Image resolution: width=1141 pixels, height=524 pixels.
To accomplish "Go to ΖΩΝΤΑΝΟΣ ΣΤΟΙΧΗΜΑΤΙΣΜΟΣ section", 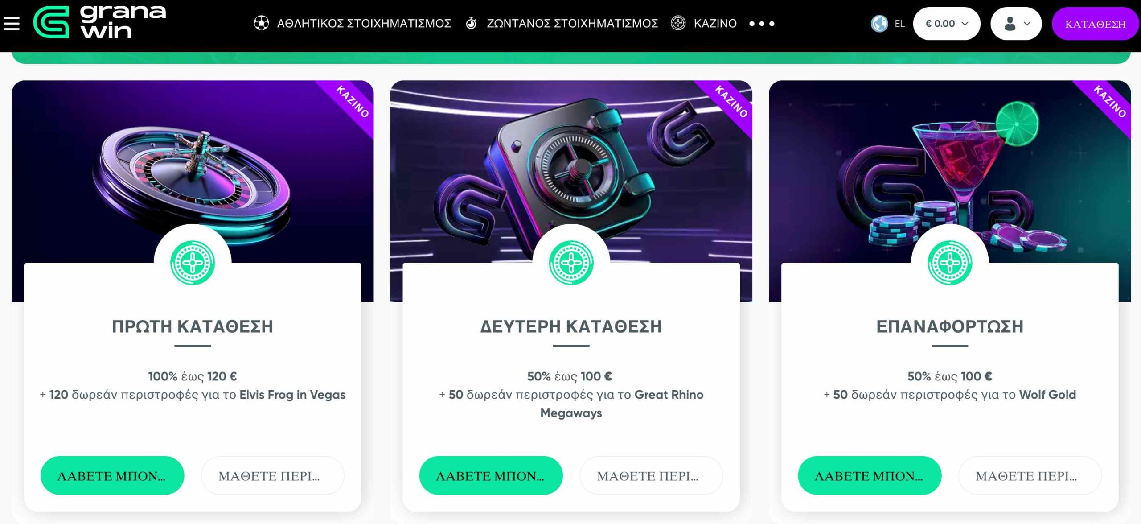I will click(x=572, y=23).
